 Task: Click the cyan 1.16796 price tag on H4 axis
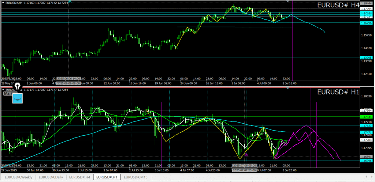click(366, 23)
